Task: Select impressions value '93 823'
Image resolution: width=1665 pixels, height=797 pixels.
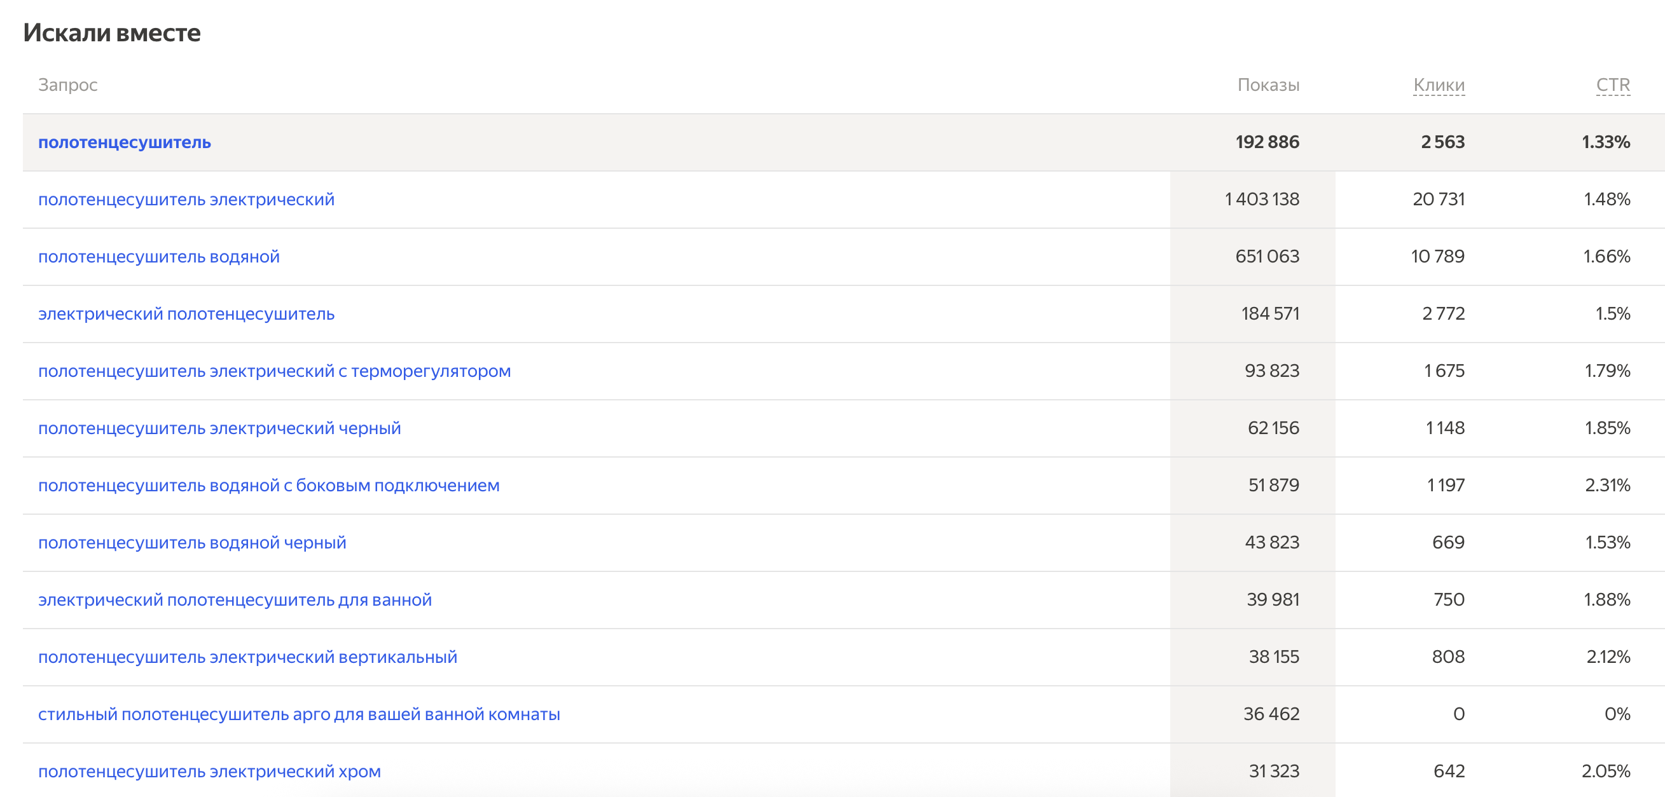Action: [1272, 371]
